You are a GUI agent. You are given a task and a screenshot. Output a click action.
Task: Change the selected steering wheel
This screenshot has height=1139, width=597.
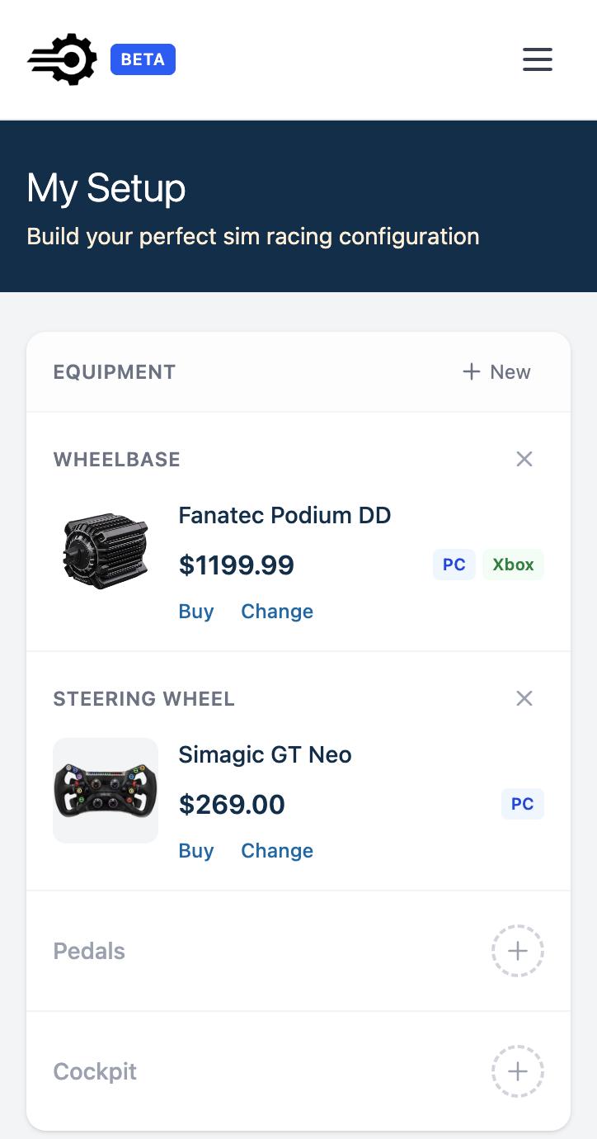[277, 851]
